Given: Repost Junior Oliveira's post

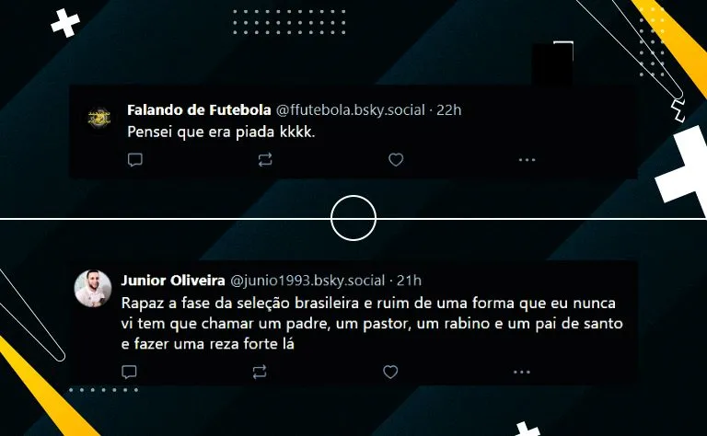Looking at the screenshot, I should pyautogui.click(x=260, y=372).
